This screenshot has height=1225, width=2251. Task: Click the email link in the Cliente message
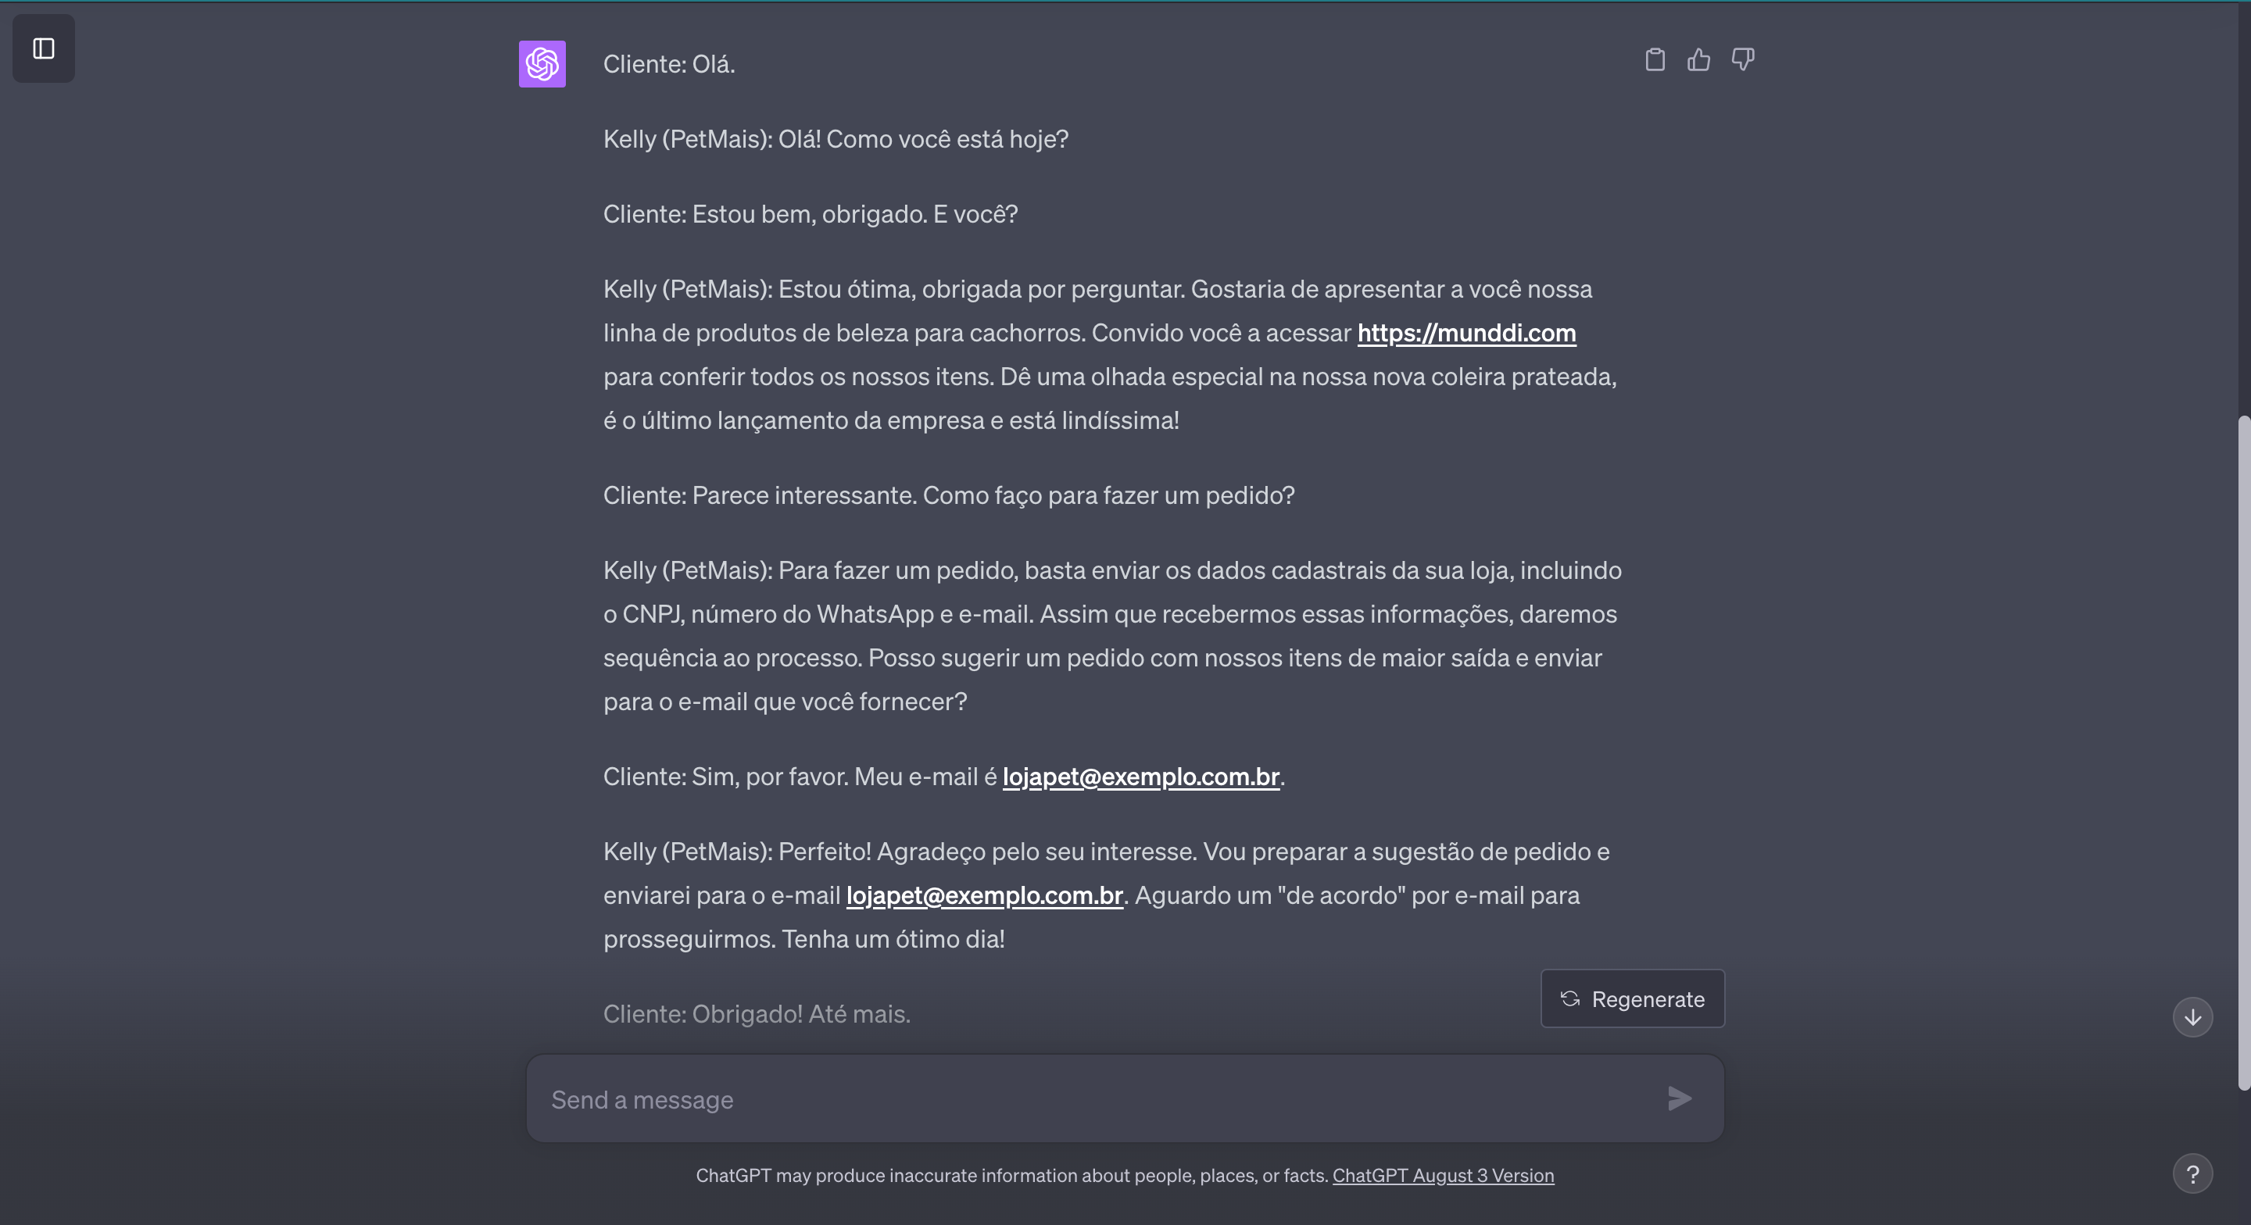tap(1140, 777)
